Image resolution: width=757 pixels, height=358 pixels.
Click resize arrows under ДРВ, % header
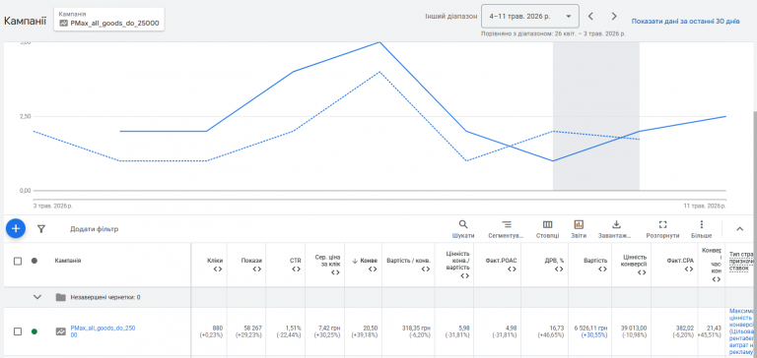(559, 268)
